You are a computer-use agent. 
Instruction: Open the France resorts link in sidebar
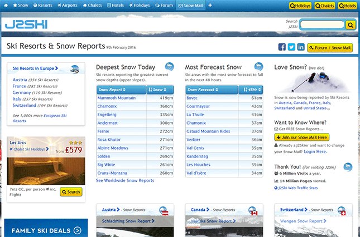pos(20,86)
